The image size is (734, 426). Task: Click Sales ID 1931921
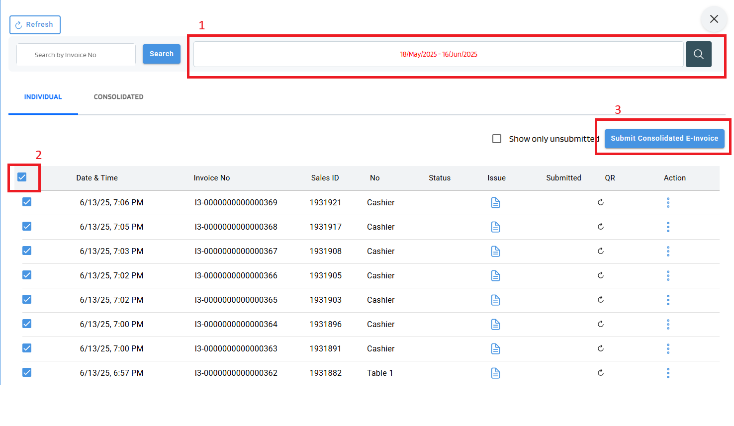[x=326, y=202]
